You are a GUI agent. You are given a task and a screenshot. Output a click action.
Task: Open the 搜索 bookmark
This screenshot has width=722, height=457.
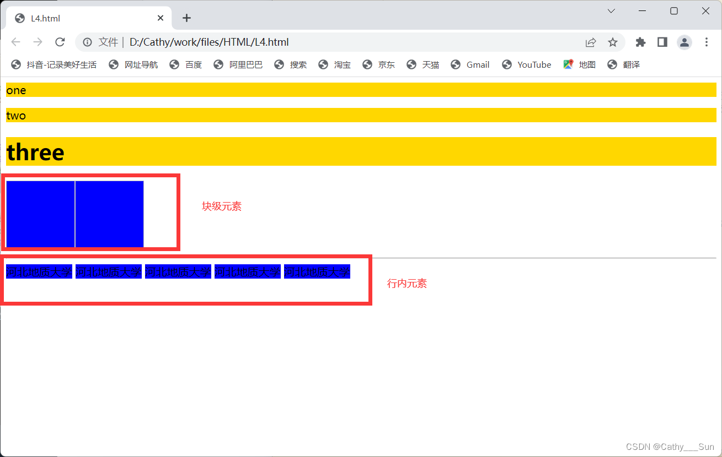pyautogui.click(x=290, y=65)
